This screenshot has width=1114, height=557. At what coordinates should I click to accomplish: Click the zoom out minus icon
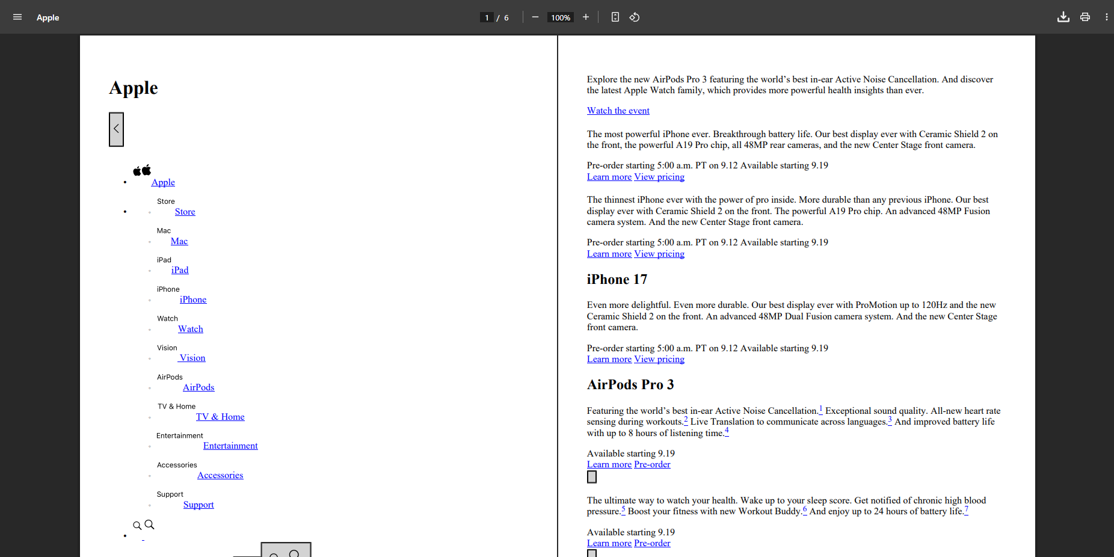click(x=535, y=17)
